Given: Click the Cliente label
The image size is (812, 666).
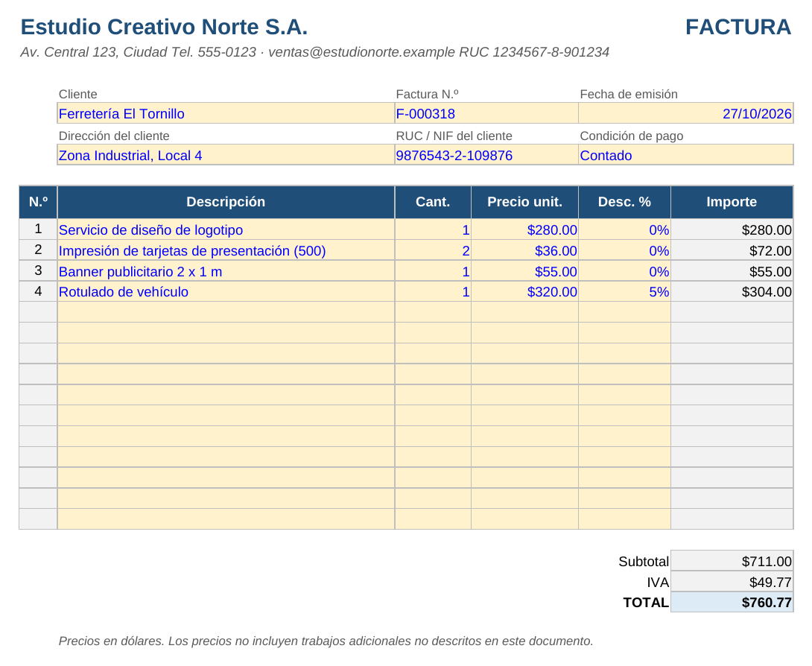Looking at the screenshot, I should click(x=77, y=95).
